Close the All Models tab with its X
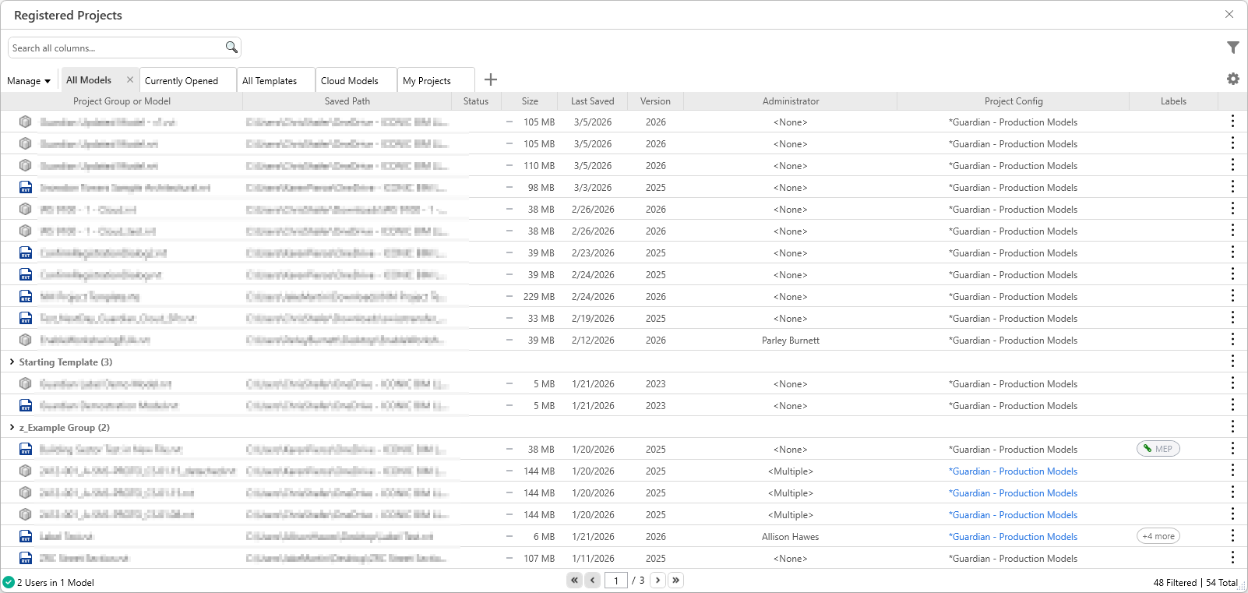The height and width of the screenshot is (593, 1248). [x=130, y=79]
